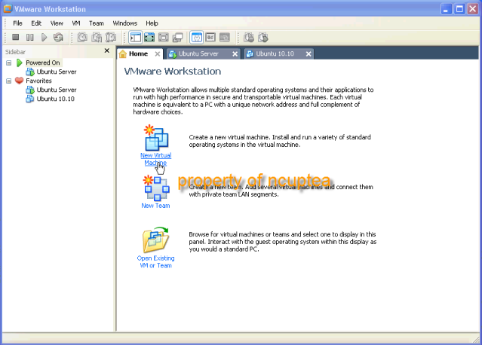This screenshot has height=345, width=482.
Task: Click the Capture Movie toolbar icon
Action: (x=263, y=38)
